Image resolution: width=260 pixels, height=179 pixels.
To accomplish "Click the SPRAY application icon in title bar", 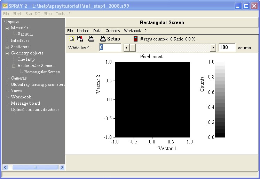I will tap(5, 6).
